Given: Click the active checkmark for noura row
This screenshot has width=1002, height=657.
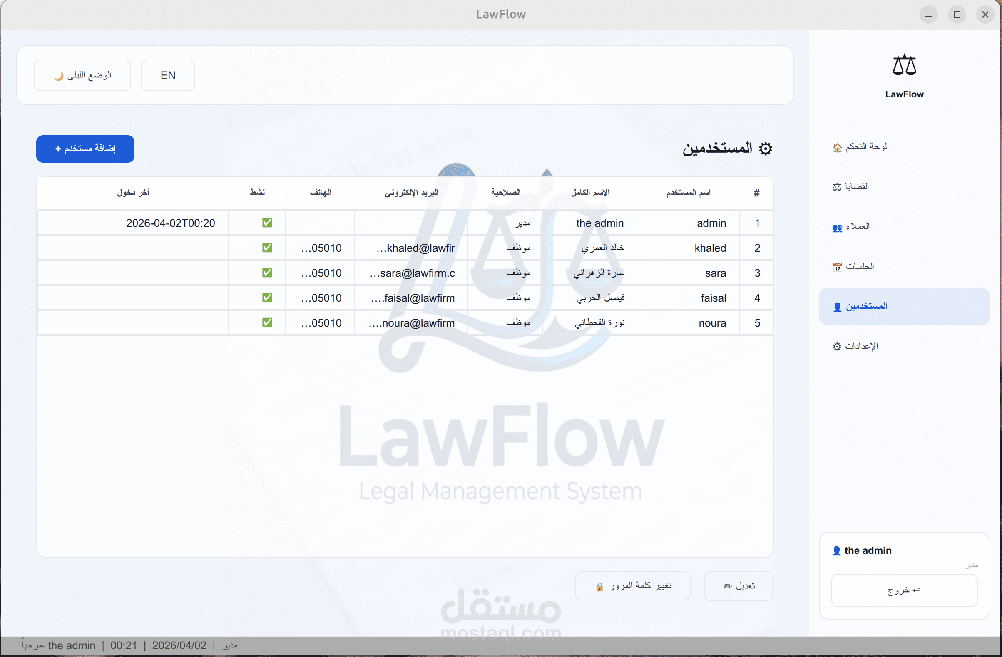Looking at the screenshot, I should click(267, 323).
